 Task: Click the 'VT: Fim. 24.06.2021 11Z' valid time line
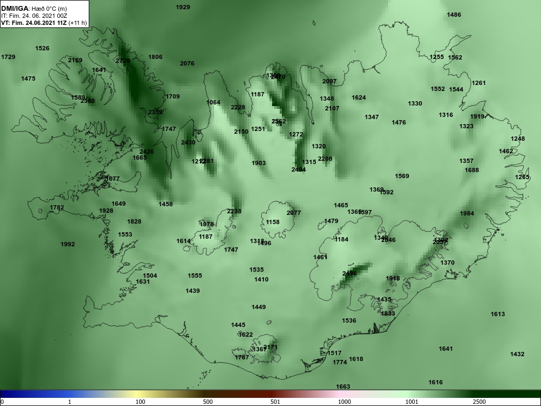pos(34,23)
